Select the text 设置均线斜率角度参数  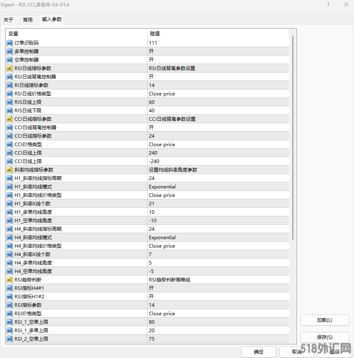[x=173, y=170]
